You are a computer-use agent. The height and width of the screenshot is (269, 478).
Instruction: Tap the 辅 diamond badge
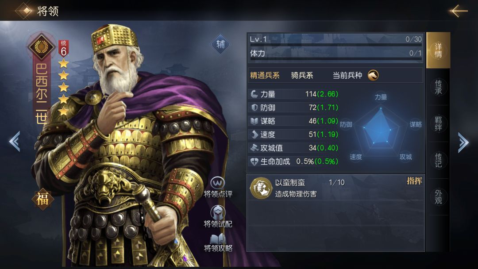pos(220,44)
